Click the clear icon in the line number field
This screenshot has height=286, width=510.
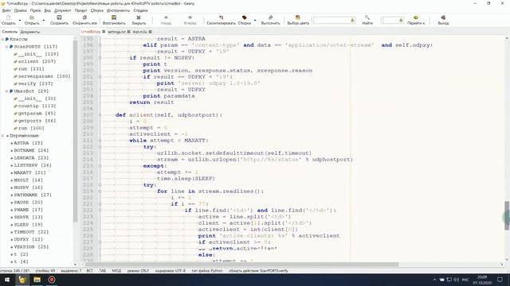click(x=401, y=21)
